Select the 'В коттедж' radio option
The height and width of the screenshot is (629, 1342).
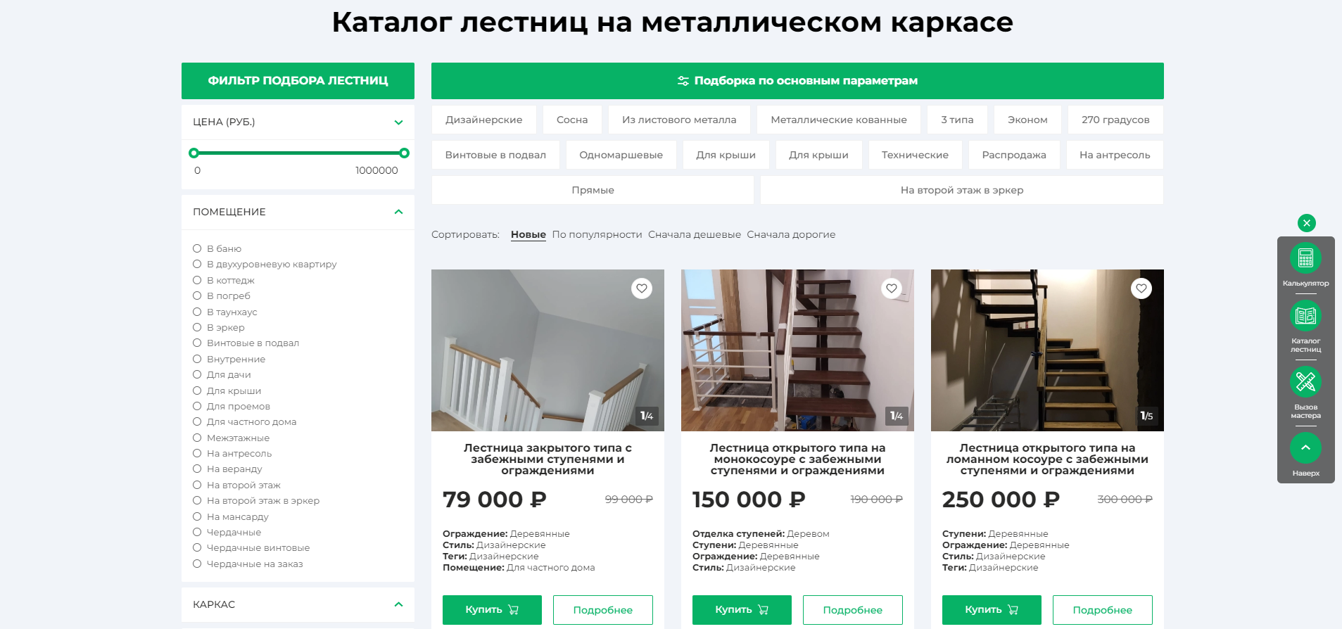[197, 280]
